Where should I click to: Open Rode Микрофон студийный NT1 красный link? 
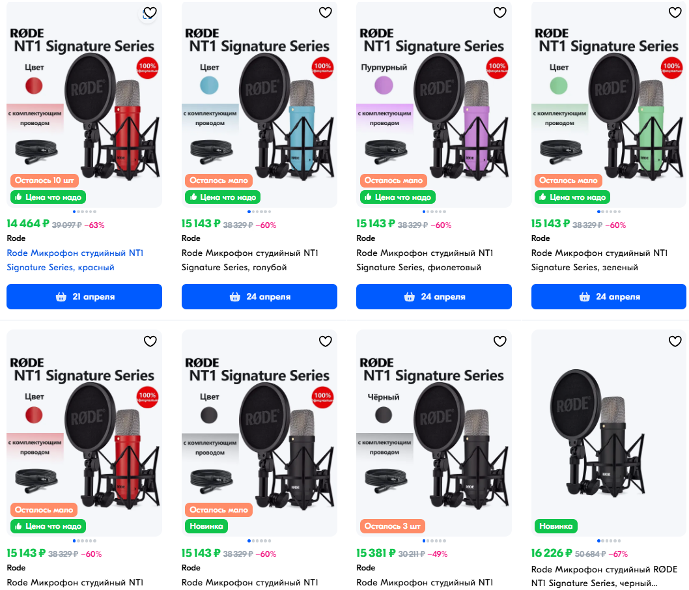click(x=75, y=260)
